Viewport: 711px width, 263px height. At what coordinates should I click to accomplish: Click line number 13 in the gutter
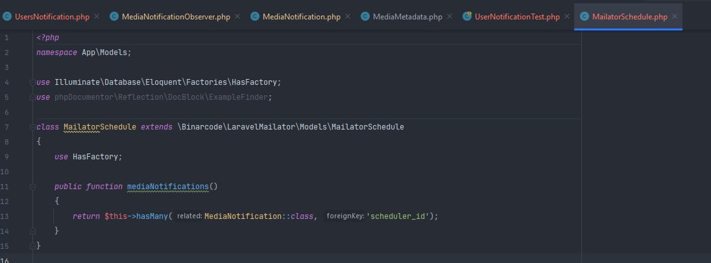(x=5, y=216)
